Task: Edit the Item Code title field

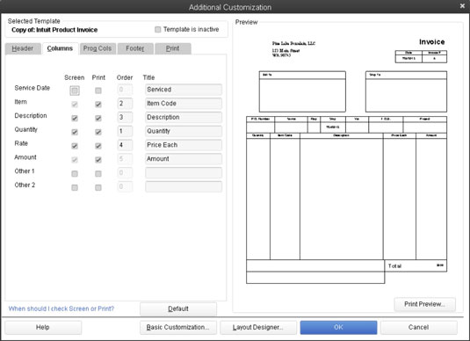Action: (x=184, y=104)
